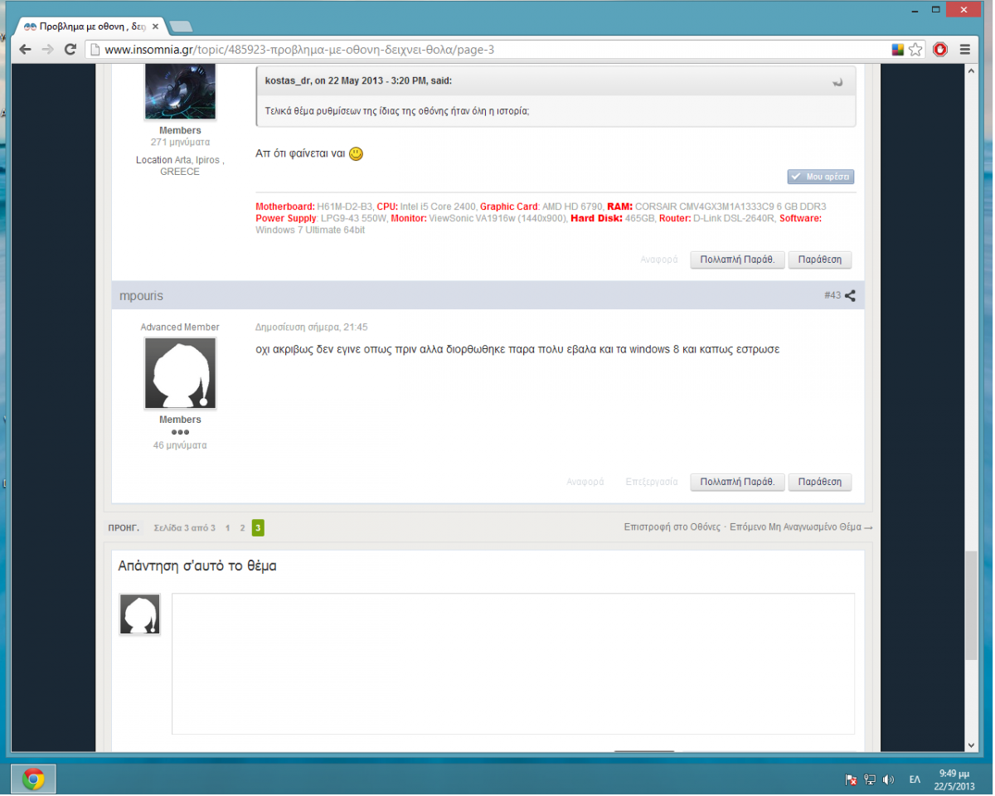Select the forum topic browser tab
The width and height of the screenshot is (995, 796).
(x=91, y=27)
